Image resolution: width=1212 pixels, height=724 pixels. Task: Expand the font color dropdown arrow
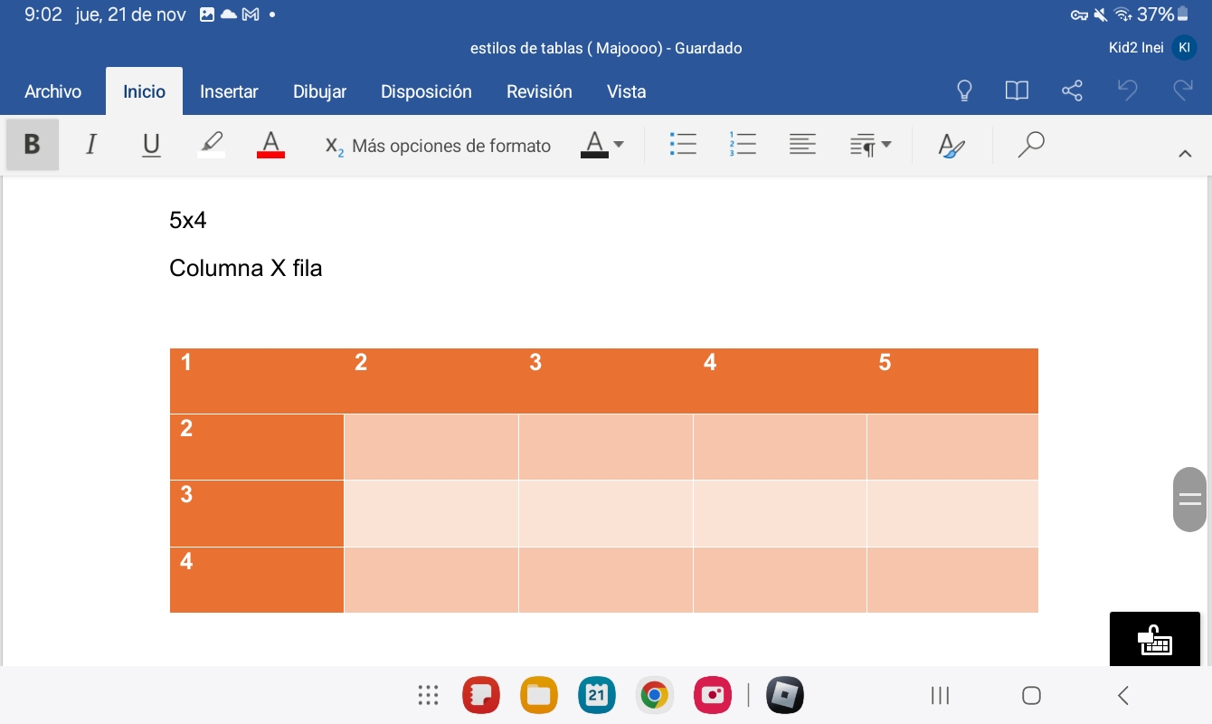619,145
